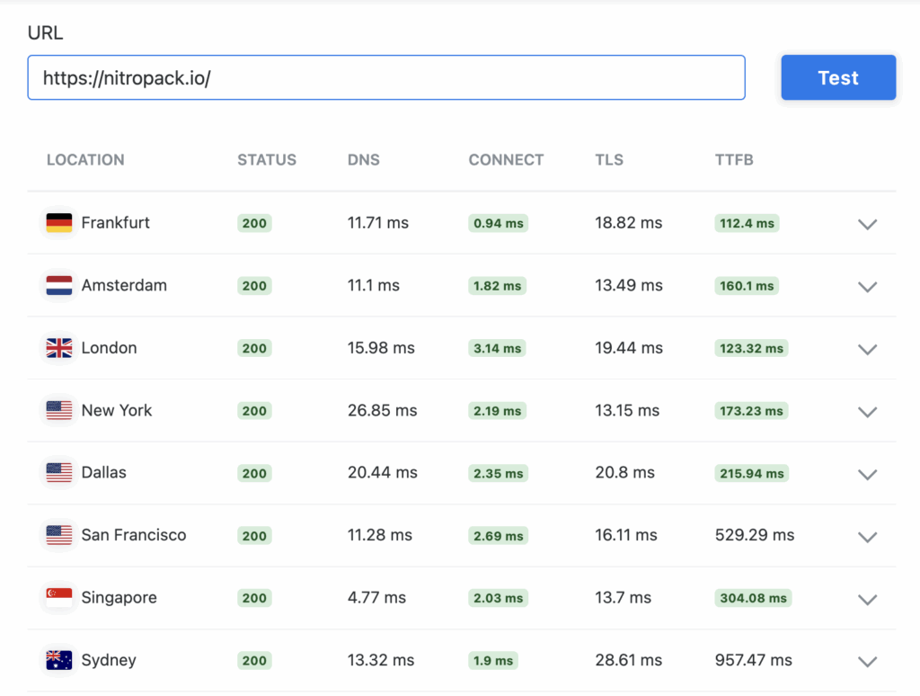Click the green 200 status badge for Frankfurt
920x696 pixels.
pos(254,223)
